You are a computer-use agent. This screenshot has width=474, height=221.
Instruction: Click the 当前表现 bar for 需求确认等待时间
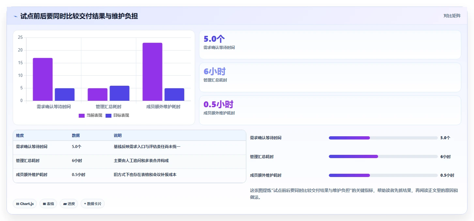point(43,79)
